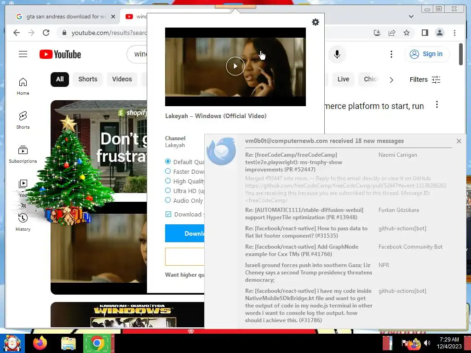Close the Thunderbird new messages notification
471x353 pixels.
[459, 141]
